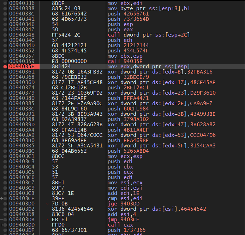The height and width of the screenshot is (235, 245).
Task: Select opcode bytes '7D 0B'
Action: coord(60,204)
